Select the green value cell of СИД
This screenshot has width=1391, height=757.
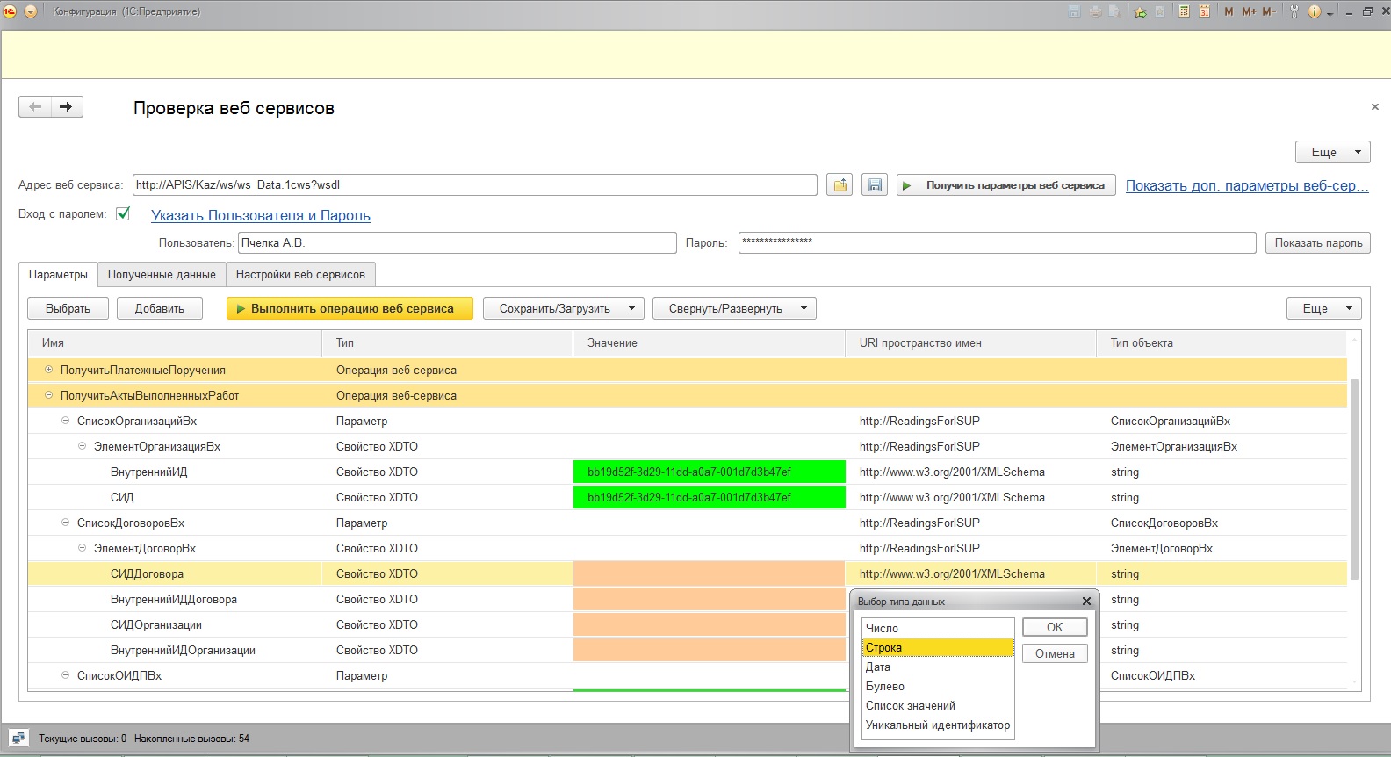pyautogui.click(x=710, y=497)
